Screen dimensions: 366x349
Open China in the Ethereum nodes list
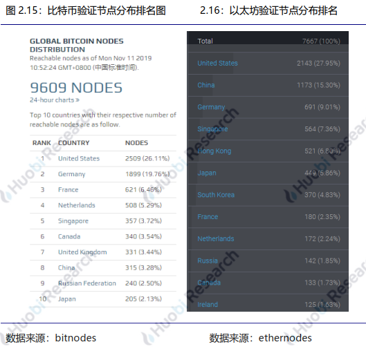point(206,85)
